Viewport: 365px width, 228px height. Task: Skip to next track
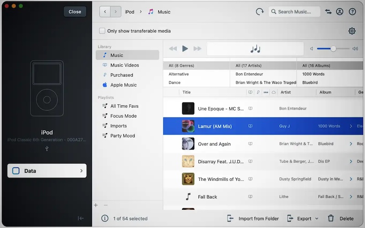click(x=198, y=49)
